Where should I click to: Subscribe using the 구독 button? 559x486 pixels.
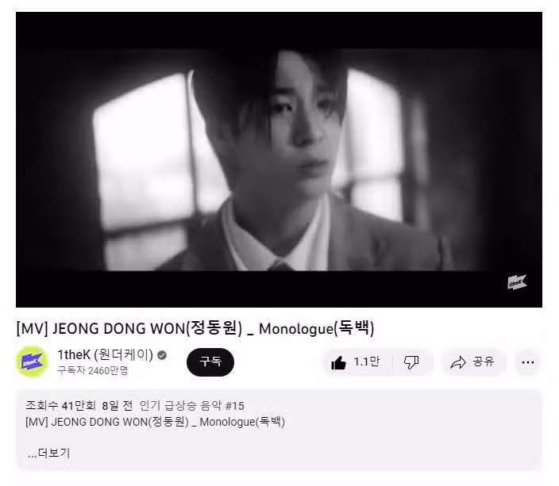coord(210,362)
